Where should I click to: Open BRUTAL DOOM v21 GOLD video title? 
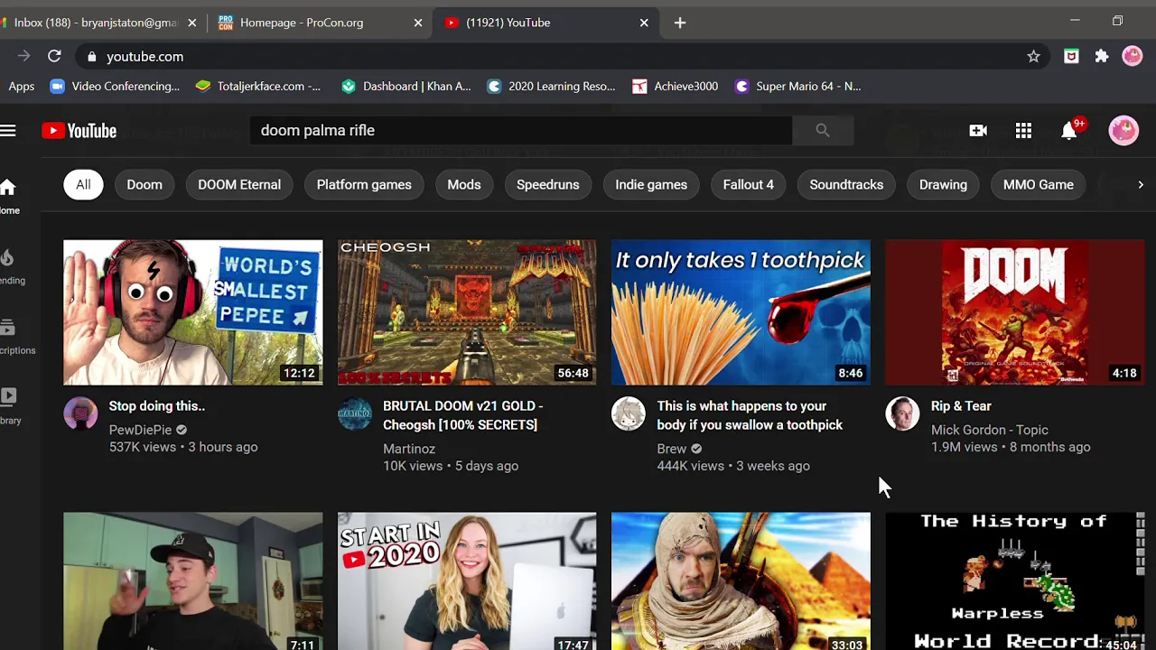click(x=462, y=415)
